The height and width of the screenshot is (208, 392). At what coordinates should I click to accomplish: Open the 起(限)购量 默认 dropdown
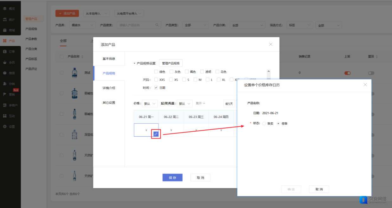(x=184, y=104)
